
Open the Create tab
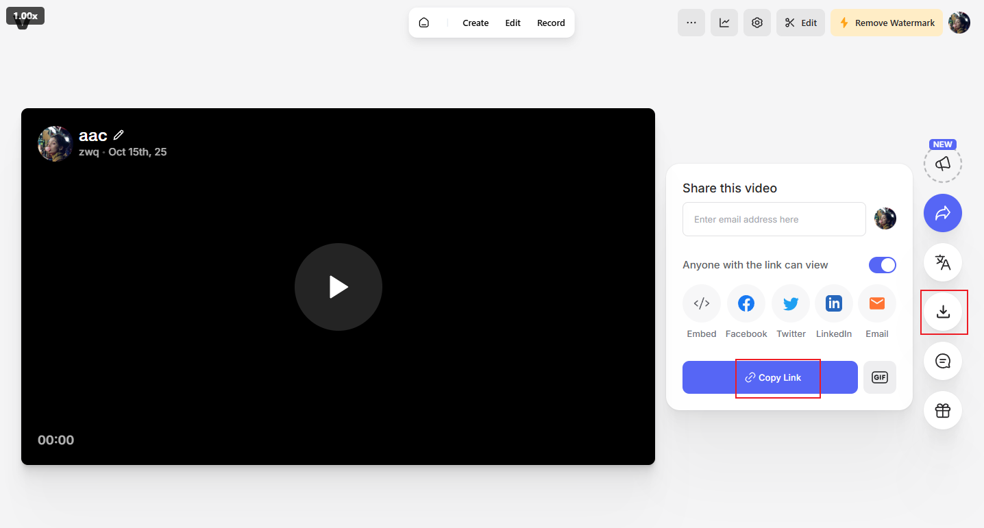(x=475, y=22)
